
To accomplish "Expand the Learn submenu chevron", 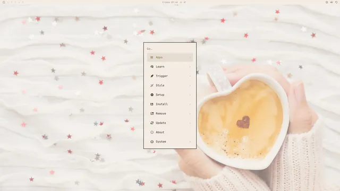I will (190, 67).
